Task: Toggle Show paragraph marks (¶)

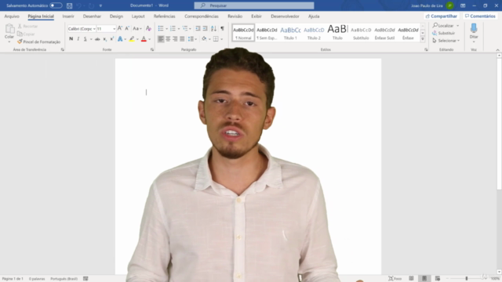Action: (x=222, y=29)
